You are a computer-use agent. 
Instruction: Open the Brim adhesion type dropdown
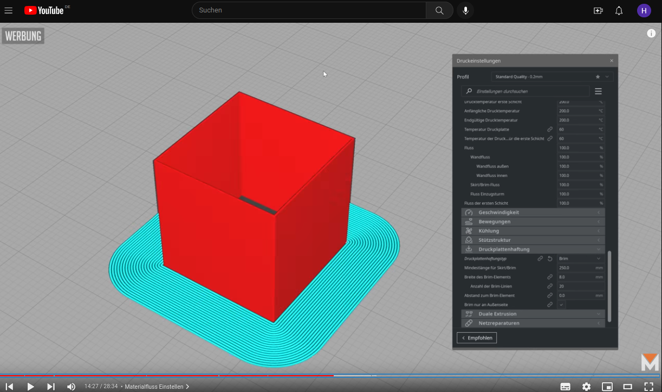pos(580,259)
